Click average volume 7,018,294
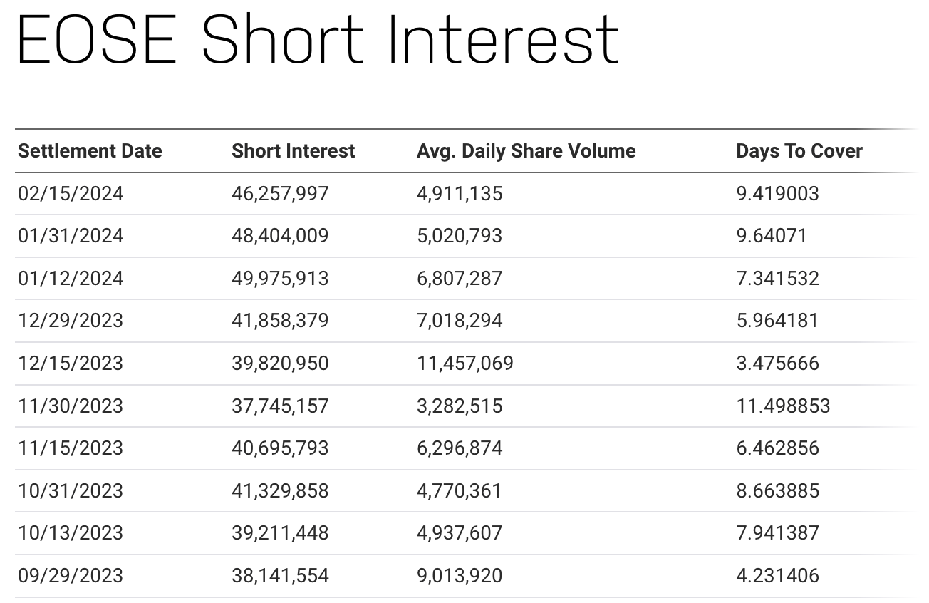The width and height of the screenshot is (929, 603). tap(460, 321)
